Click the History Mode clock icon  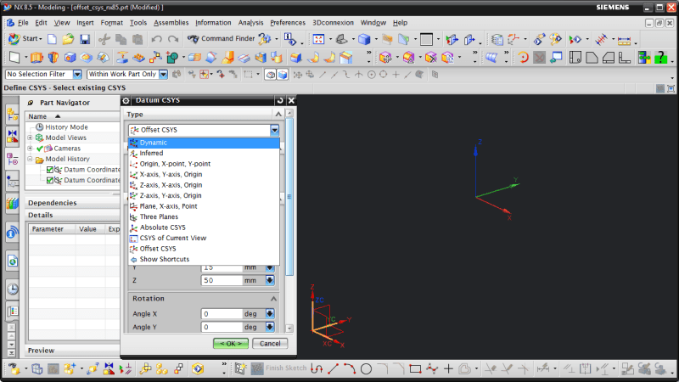39,127
